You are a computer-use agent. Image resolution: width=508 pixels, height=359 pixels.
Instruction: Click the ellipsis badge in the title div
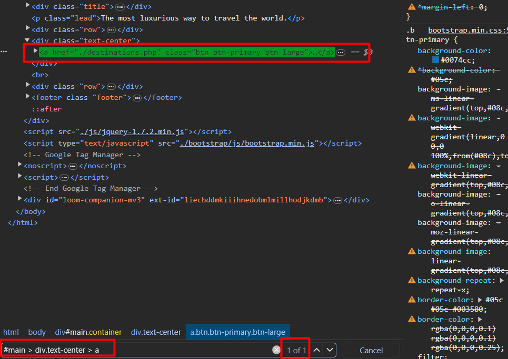120,7
